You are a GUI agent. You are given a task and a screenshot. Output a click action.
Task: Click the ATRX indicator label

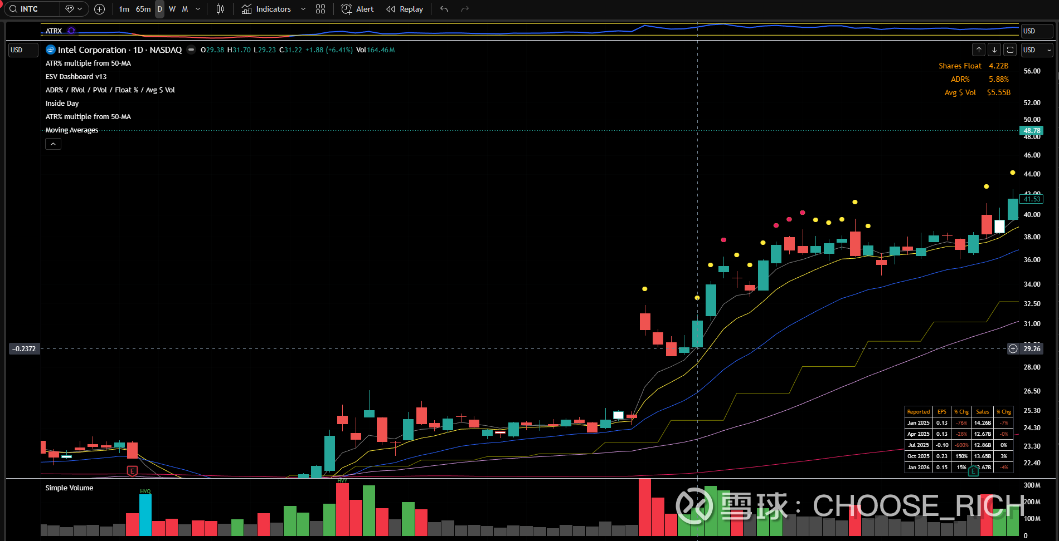54,31
